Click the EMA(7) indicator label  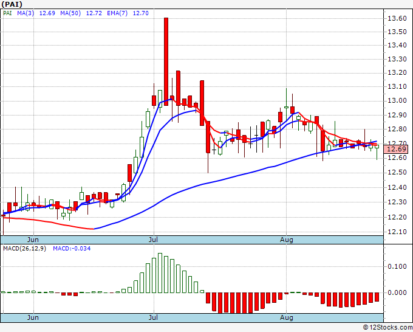(x=117, y=13)
